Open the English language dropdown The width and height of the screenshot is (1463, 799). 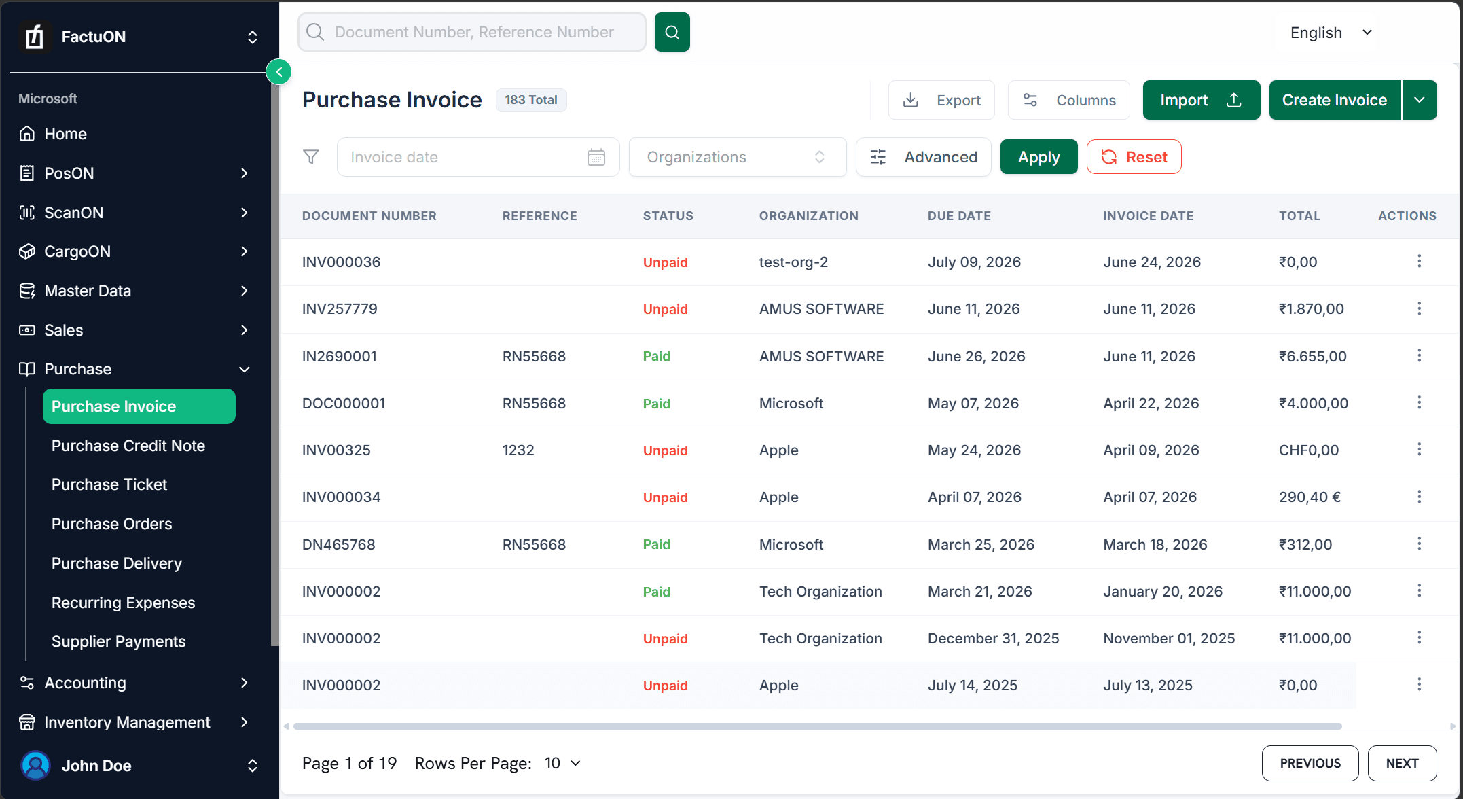(1331, 33)
